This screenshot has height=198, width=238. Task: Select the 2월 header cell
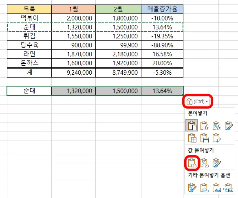tap(118, 9)
